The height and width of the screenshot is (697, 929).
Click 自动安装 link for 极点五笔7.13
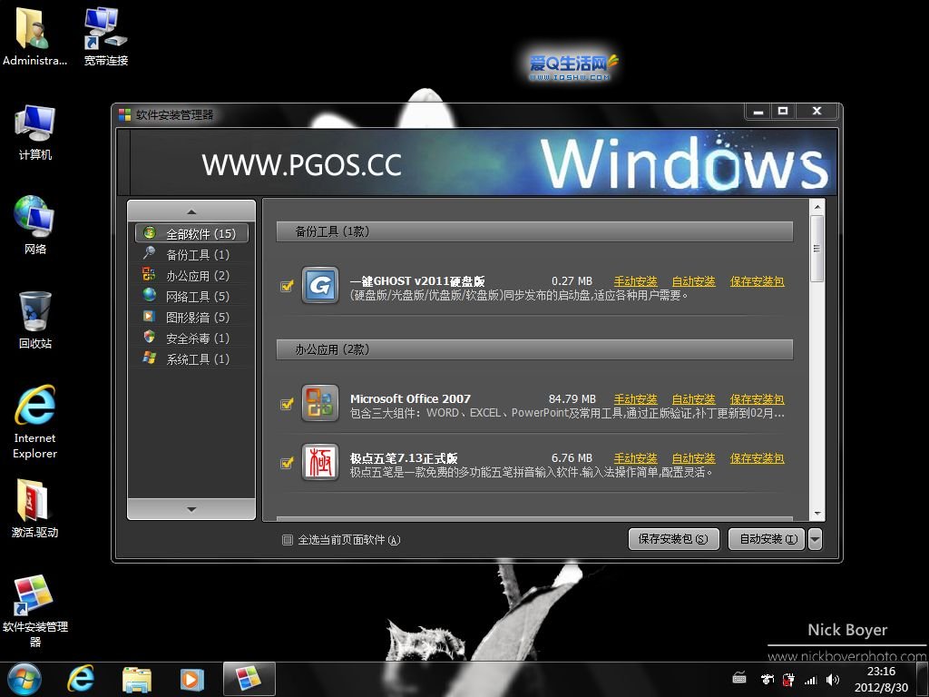point(693,458)
